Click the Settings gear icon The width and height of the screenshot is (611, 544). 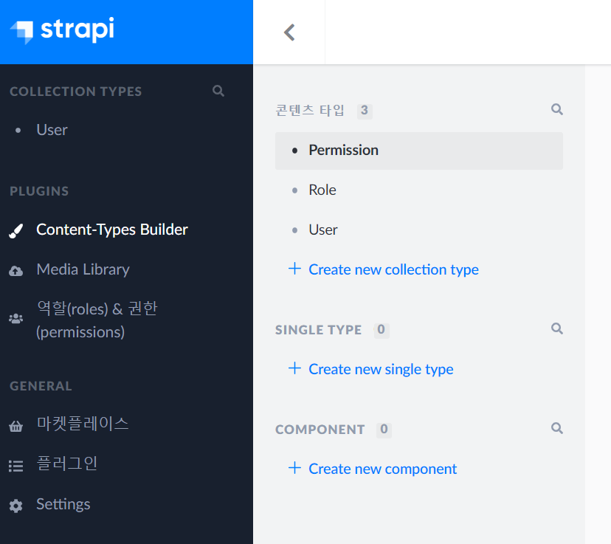click(16, 506)
